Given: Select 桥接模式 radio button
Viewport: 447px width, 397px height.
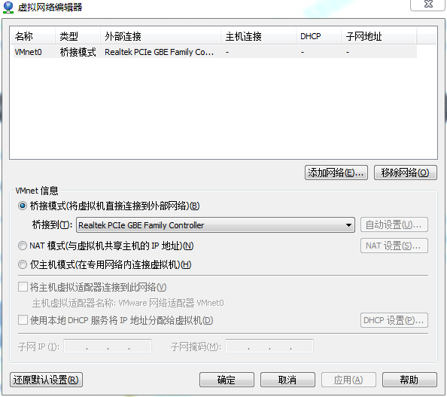Looking at the screenshot, I should pos(23,206).
